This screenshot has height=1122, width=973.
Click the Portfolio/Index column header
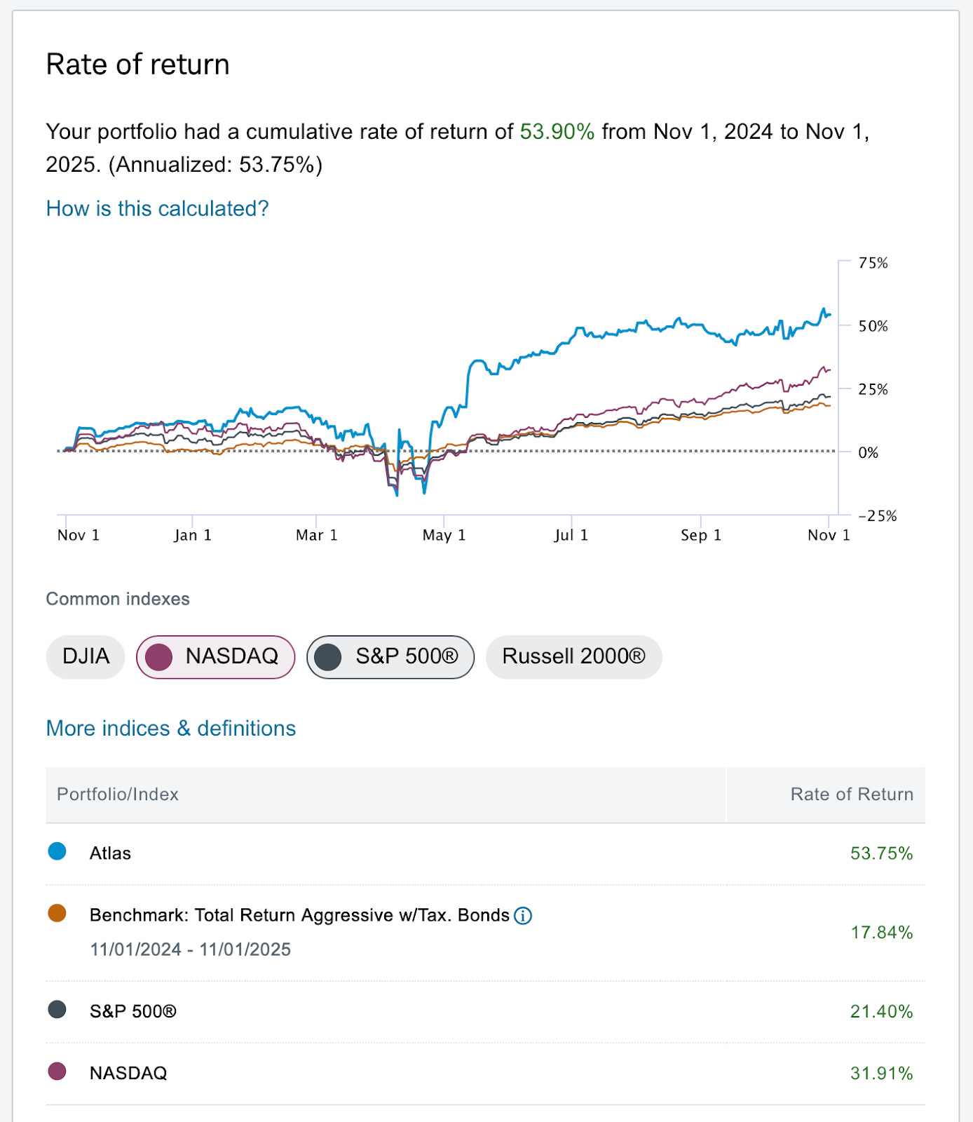(118, 795)
